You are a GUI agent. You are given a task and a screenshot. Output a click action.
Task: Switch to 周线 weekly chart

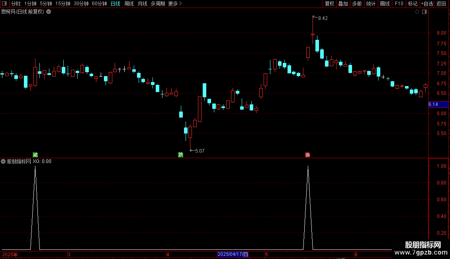[x=129, y=4]
